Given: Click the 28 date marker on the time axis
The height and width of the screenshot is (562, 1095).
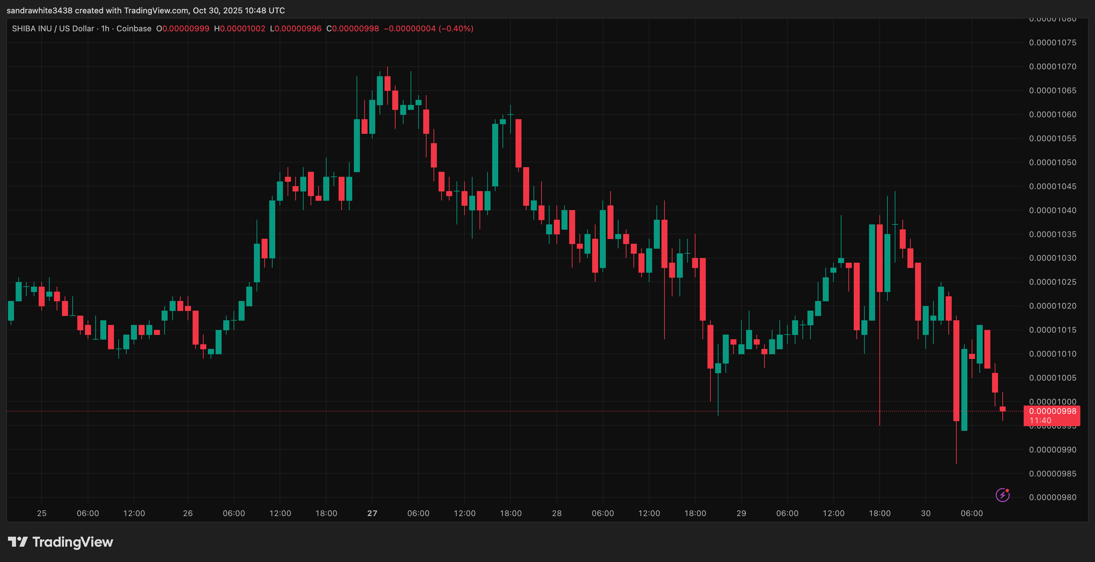Looking at the screenshot, I should (557, 513).
